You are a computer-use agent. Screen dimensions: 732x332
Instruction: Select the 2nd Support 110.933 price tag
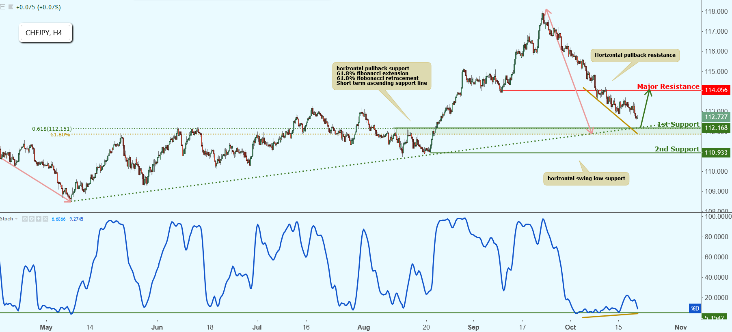coord(716,153)
